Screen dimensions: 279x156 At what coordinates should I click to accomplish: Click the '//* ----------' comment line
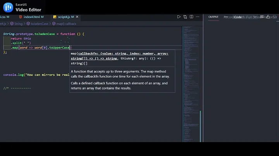click(17, 88)
